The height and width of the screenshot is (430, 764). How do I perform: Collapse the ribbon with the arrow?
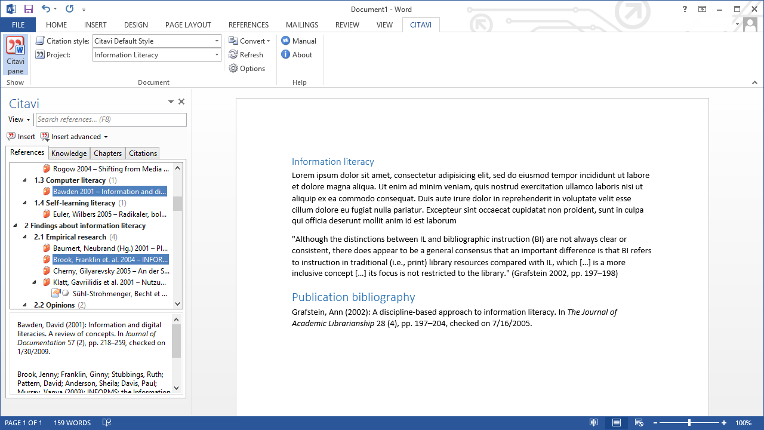tap(754, 82)
